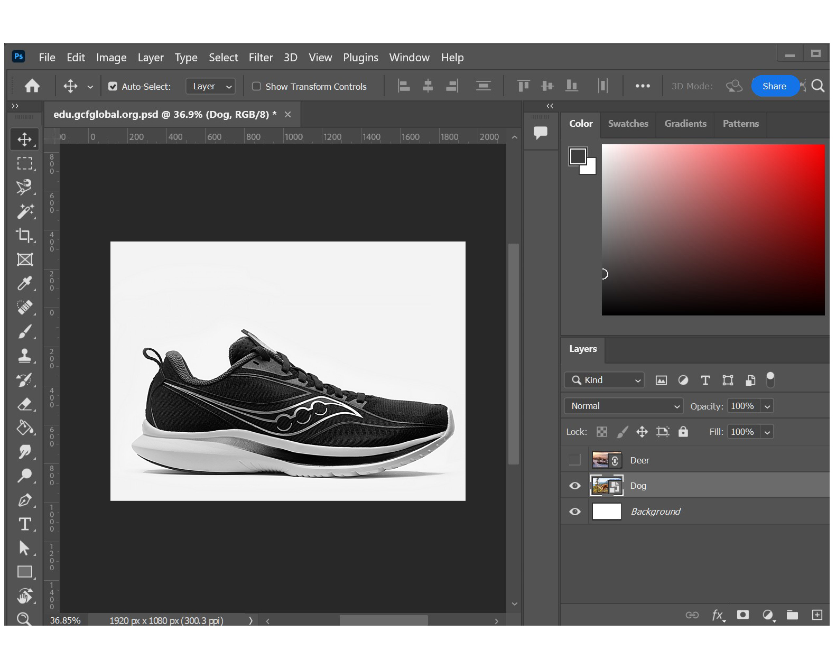Screen dimensions: 836x669
Task: Open the File menu
Action: [47, 58]
